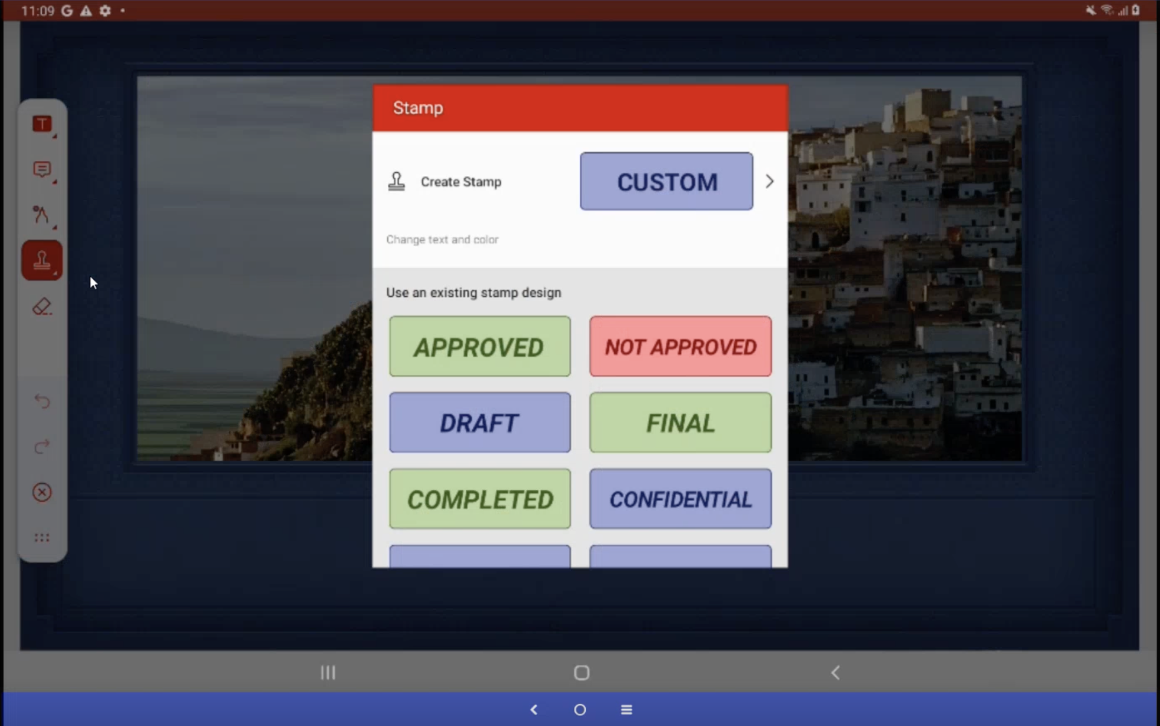Click the Undo arrow
Screen dimensions: 1160x726
tap(42, 402)
